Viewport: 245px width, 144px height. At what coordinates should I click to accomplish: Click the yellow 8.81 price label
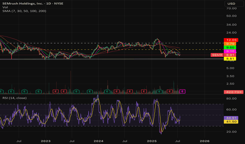pyautogui.click(x=230, y=59)
